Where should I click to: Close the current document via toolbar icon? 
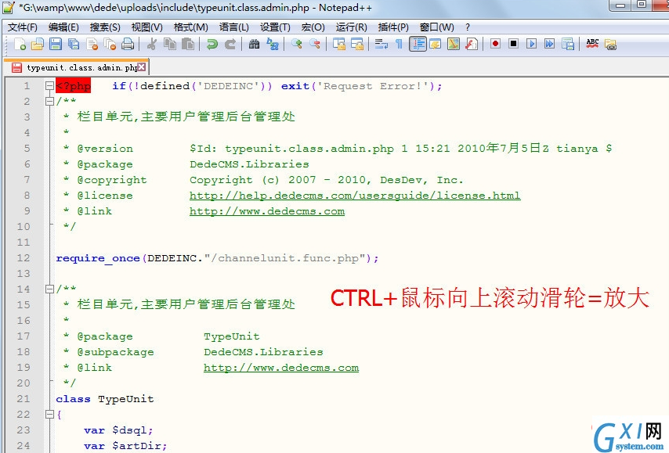(92, 44)
